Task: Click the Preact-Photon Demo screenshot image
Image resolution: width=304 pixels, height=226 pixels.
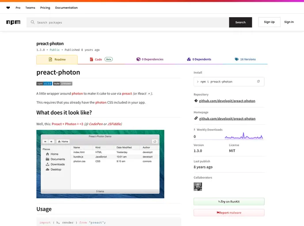Action: tap(100, 164)
